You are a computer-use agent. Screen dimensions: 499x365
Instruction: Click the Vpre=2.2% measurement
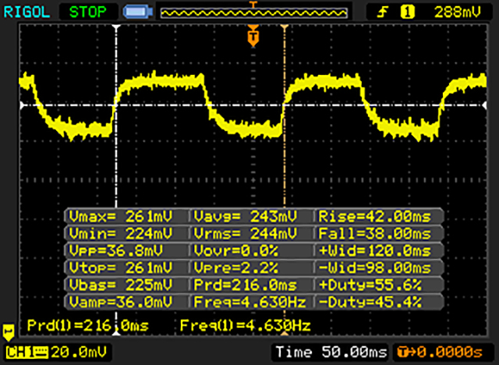click(235, 268)
